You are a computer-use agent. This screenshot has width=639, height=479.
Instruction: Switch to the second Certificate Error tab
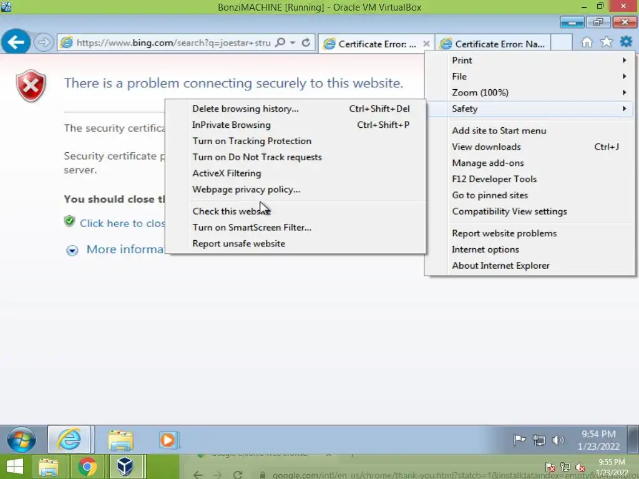click(493, 44)
